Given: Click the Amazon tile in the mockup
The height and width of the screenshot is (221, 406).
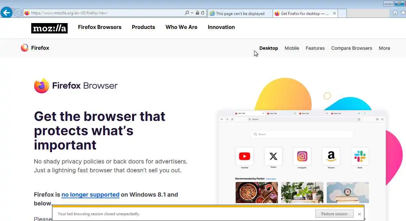Looking at the screenshot, I should pyautogui.click(x=331, y=156).
